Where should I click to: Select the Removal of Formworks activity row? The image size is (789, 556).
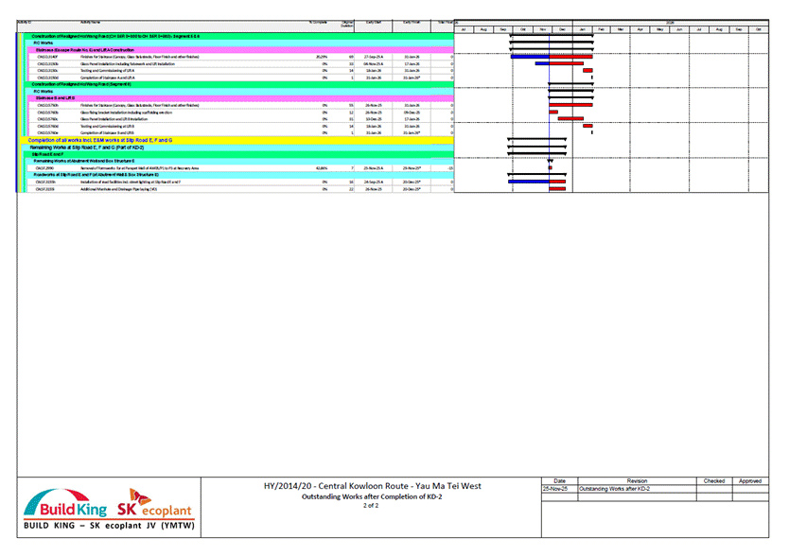[142, 168]
